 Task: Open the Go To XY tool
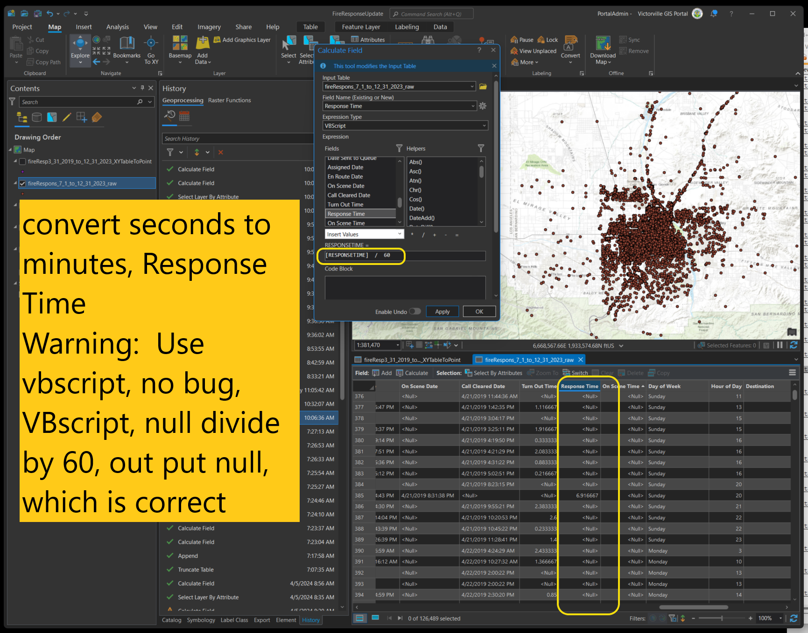click(x=151, y=50)
